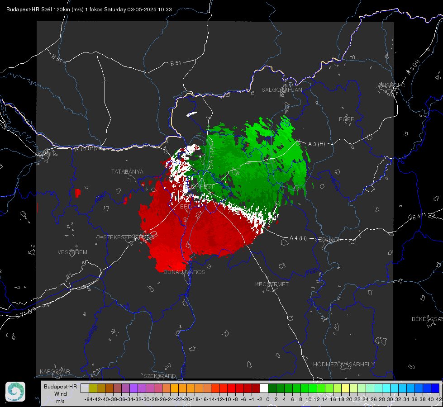Click the A 4 (H) road label

click(x=298, y=238)
